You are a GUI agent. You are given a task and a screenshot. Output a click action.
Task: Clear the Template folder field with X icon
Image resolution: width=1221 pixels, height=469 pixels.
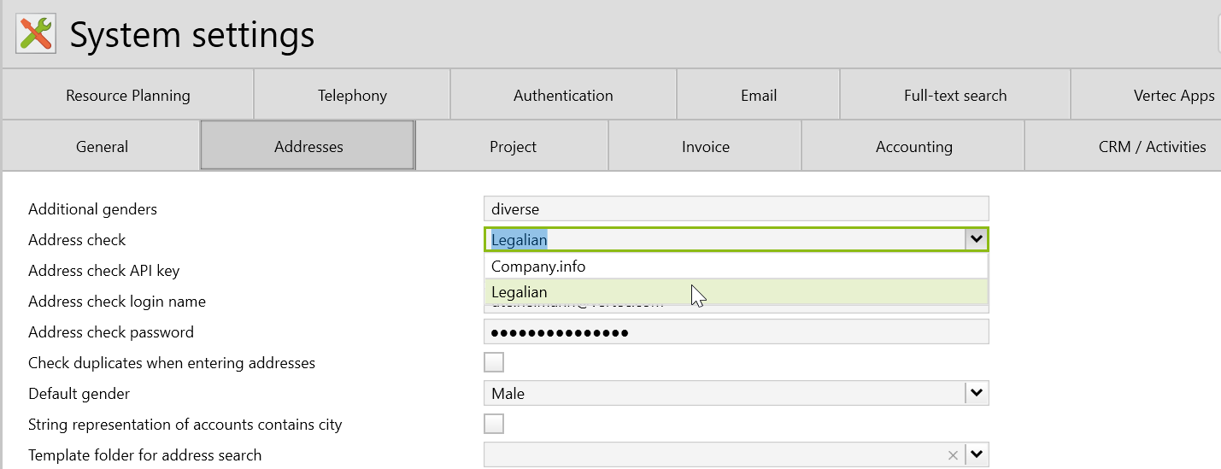click(953, 455)
